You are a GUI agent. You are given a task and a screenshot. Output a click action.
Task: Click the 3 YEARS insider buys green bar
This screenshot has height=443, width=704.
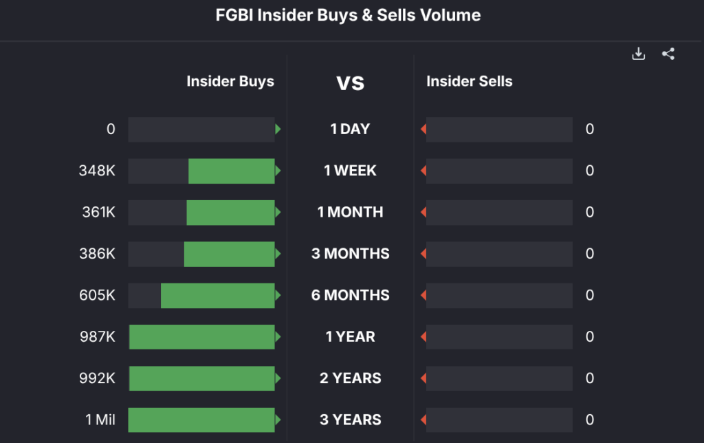pos(201,420)
